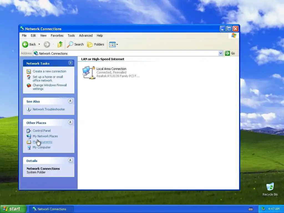This screenshot has height=213, width=284.
Task: Collapse the Network Tasks panel
Action: [x=70, y=63]
